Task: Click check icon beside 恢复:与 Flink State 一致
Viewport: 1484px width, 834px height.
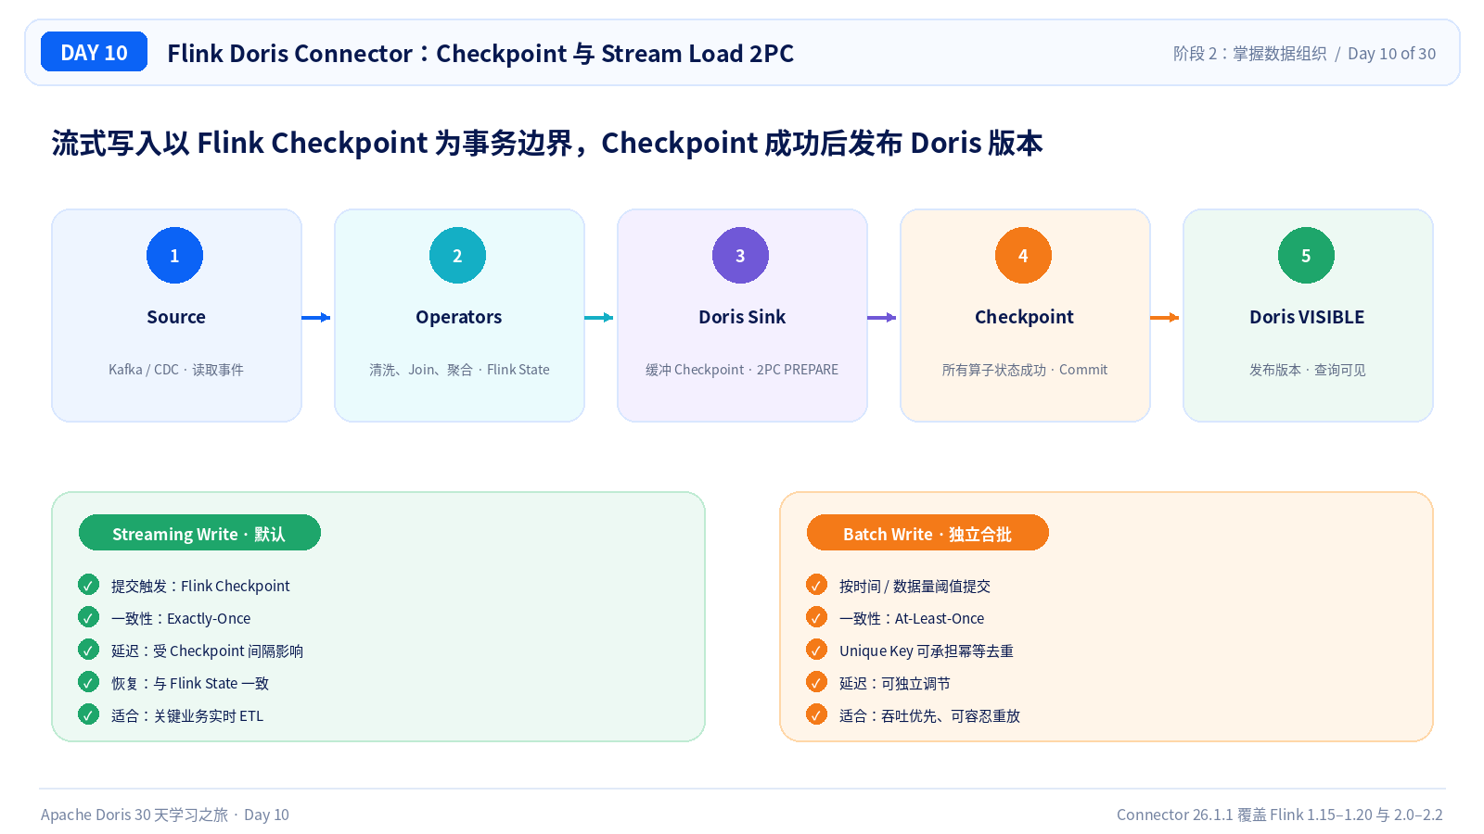Action: pos(88,682)
